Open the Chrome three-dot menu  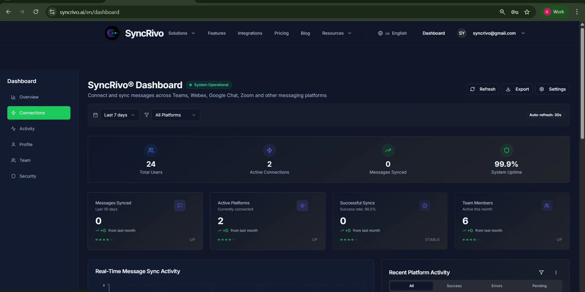point(577,12)
